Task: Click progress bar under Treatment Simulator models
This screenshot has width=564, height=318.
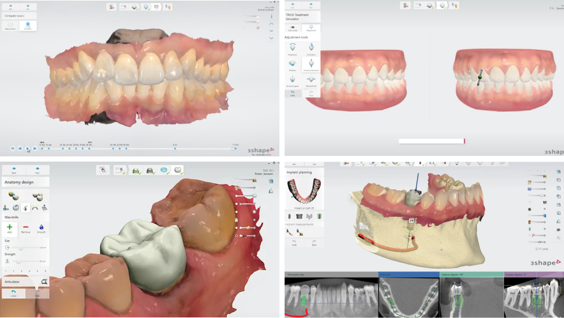Action: click(x=431, y=141)
